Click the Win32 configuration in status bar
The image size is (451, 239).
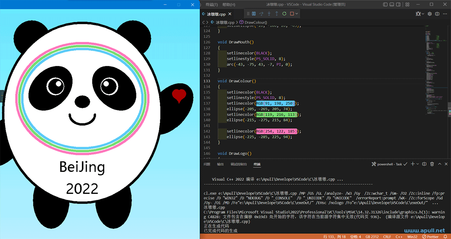(x=412, y=236)
